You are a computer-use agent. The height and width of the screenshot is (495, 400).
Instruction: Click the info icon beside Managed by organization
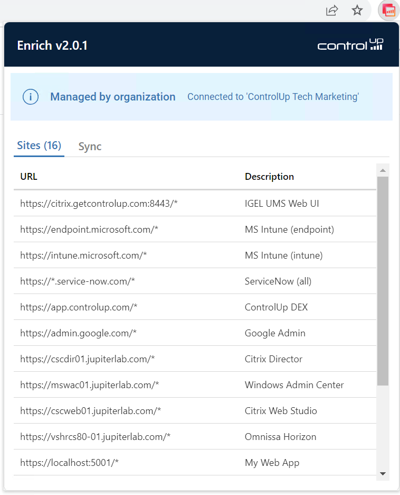point(31,97)
